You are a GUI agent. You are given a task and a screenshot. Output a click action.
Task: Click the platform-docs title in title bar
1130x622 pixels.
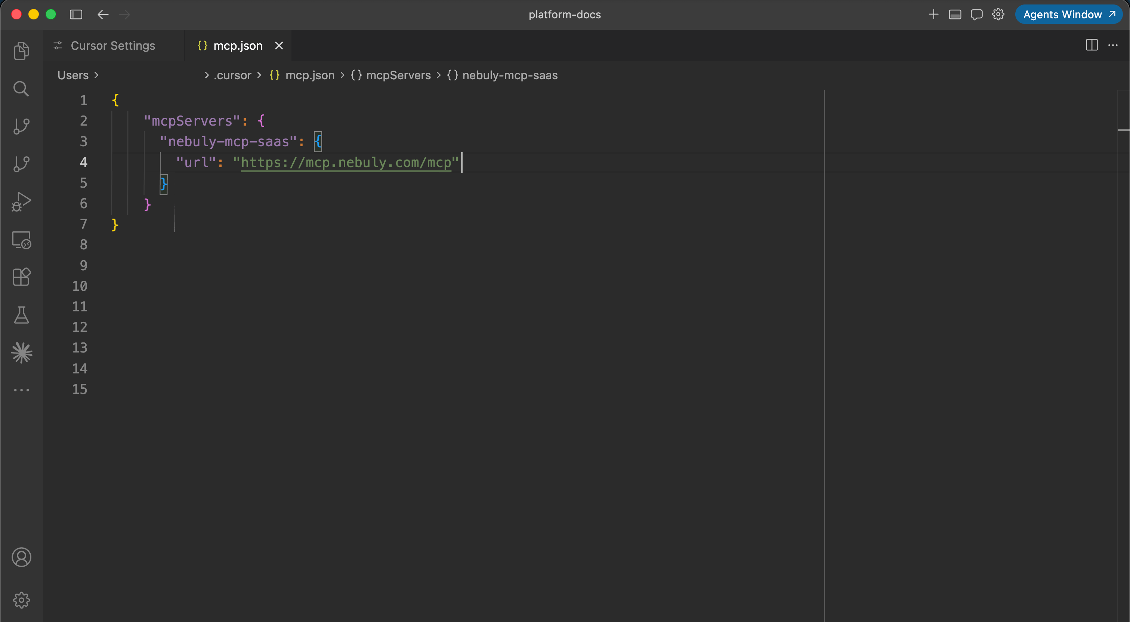[565, 15]
